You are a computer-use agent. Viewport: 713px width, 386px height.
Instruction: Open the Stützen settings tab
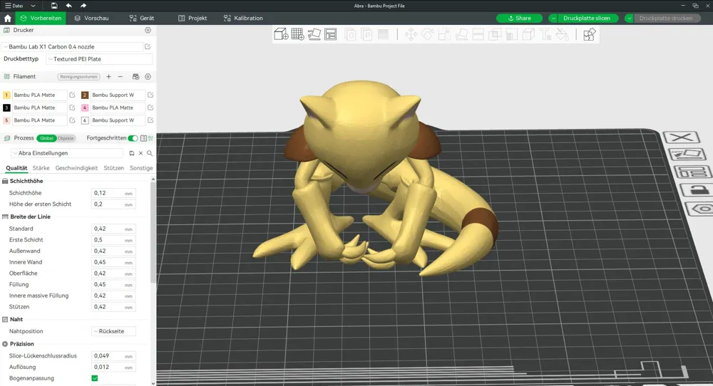(x=113, y=168)
